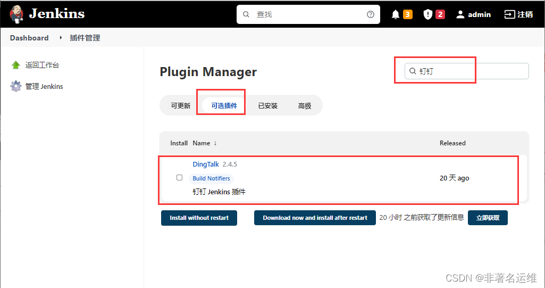
Task: Click the orange notification count badge 3
Action: pyautogui.click(x=408, y=14)
